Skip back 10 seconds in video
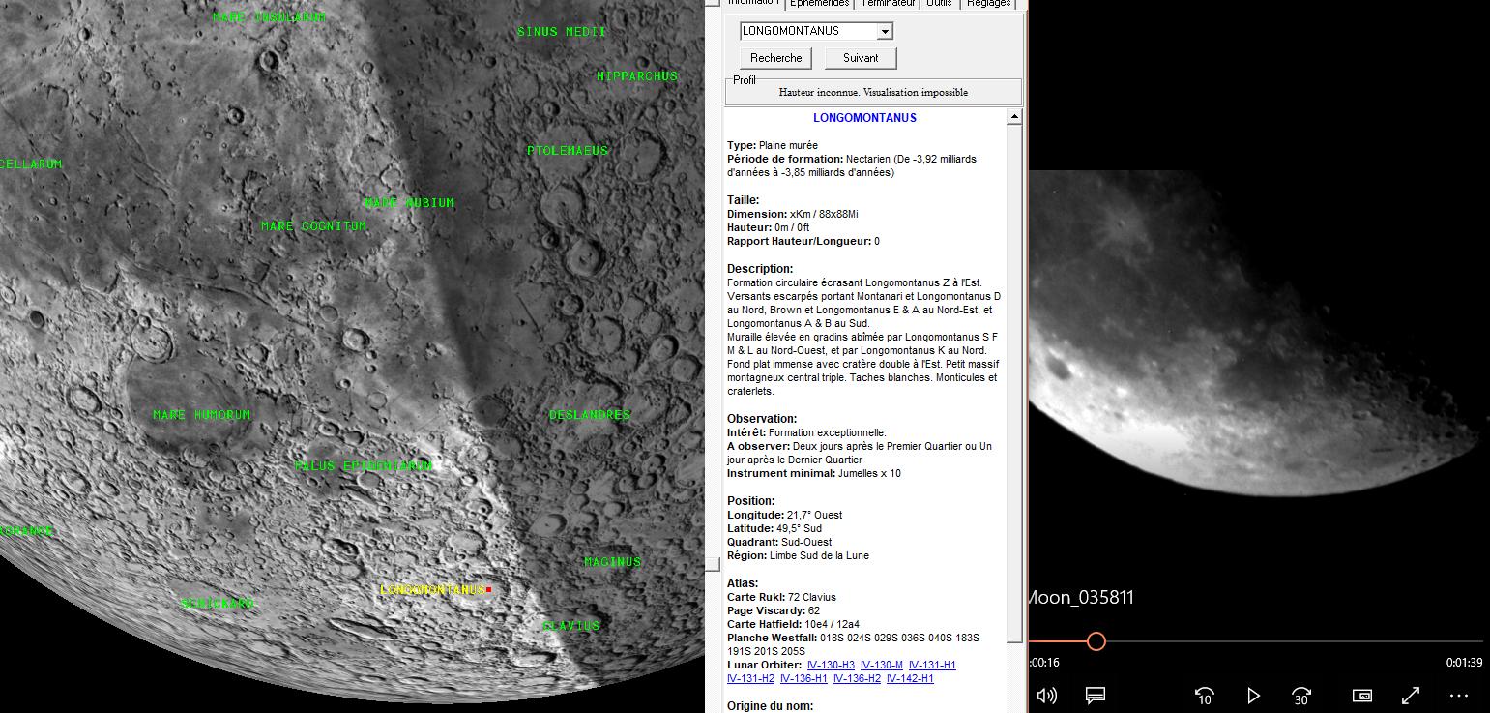This screenshot has height=713, width=1490. (1204, 695)
